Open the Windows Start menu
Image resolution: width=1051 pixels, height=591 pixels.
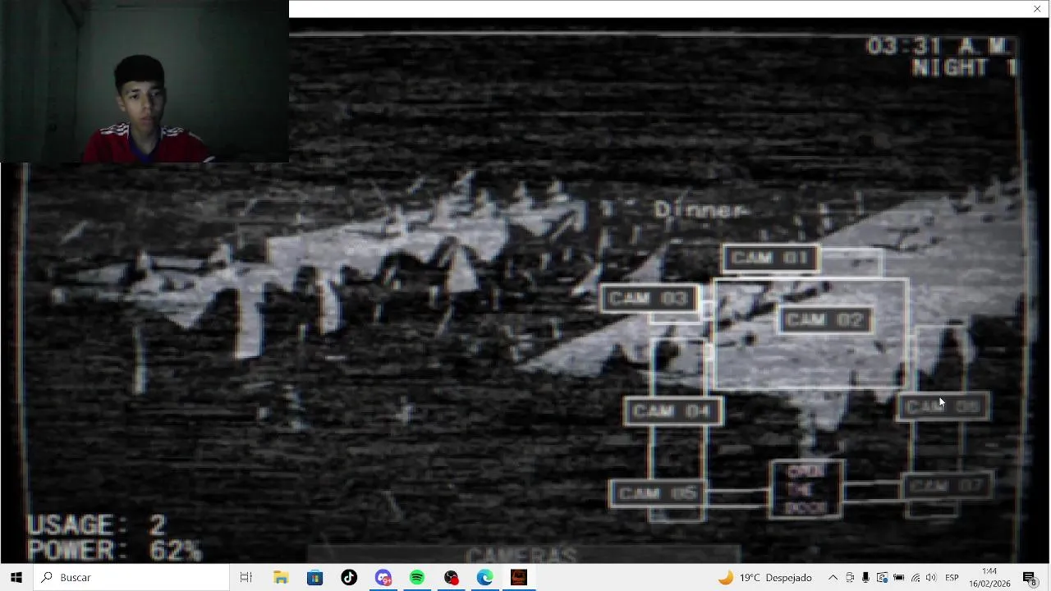pos(16,578)
